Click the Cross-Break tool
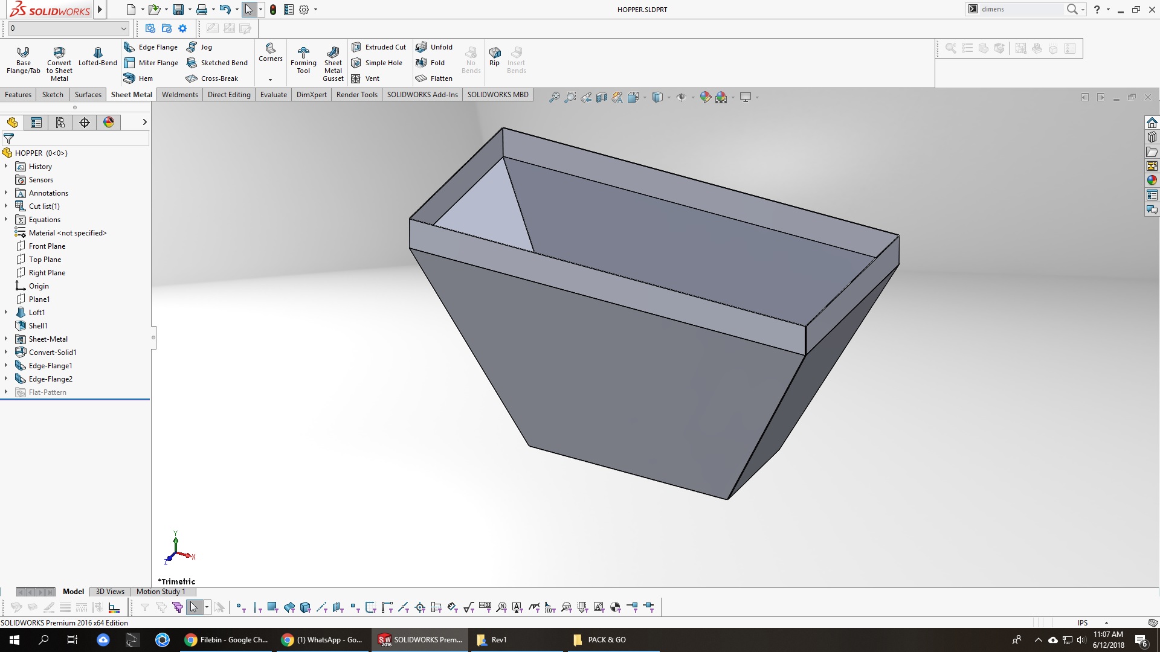 [212, 78]
